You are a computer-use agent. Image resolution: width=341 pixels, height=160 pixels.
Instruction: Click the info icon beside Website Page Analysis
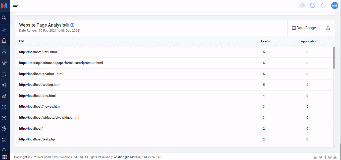coord(67,25)
